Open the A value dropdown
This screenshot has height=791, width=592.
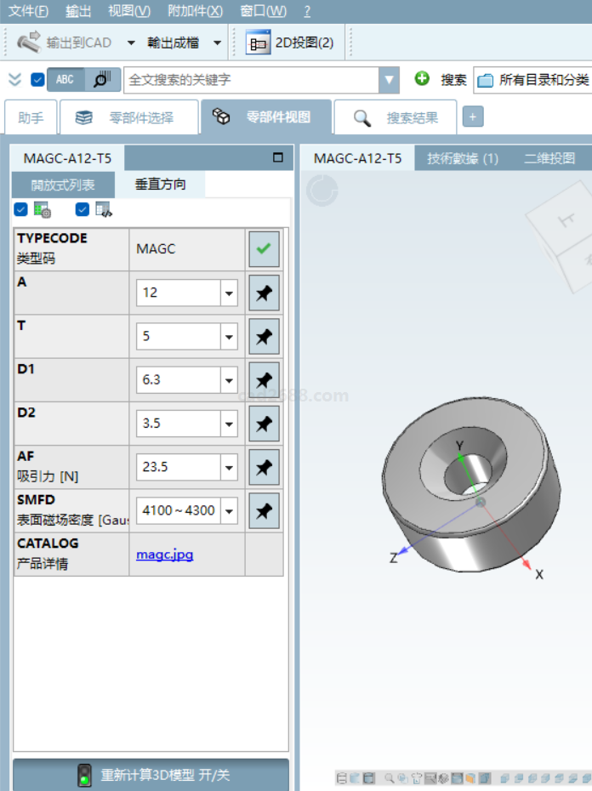(229, 293)
